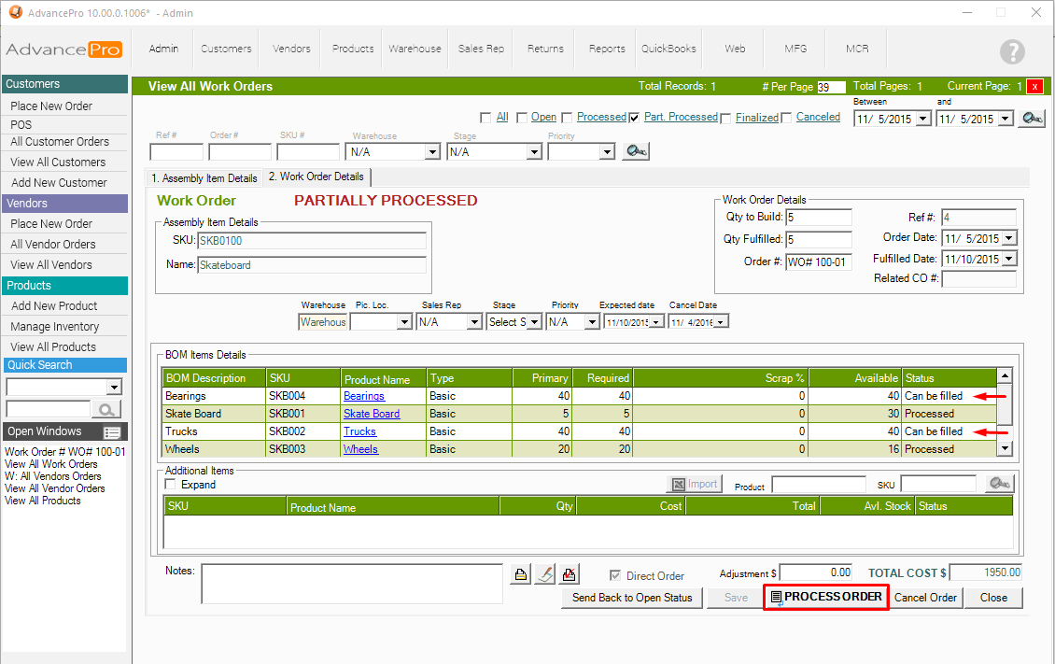Click the Quick Search magnifier icon
This screenshot has height=664, width=1055.
pyautogui.click(x=106, y=409)
